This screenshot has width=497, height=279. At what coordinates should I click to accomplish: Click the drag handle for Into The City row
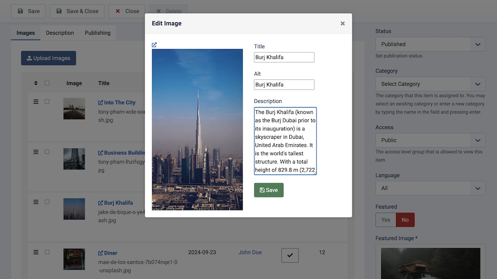[36, 102]
